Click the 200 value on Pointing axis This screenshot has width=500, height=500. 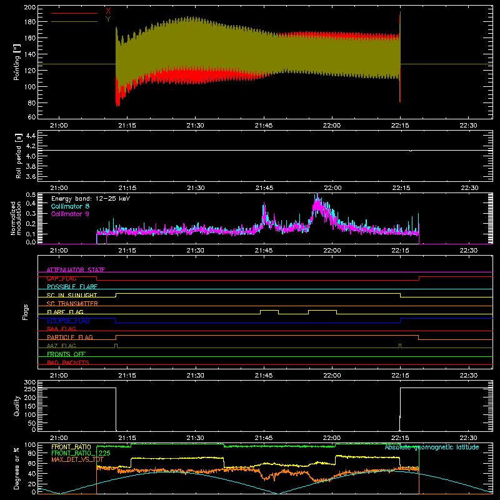pyautogui.click(x=30, y=7)
